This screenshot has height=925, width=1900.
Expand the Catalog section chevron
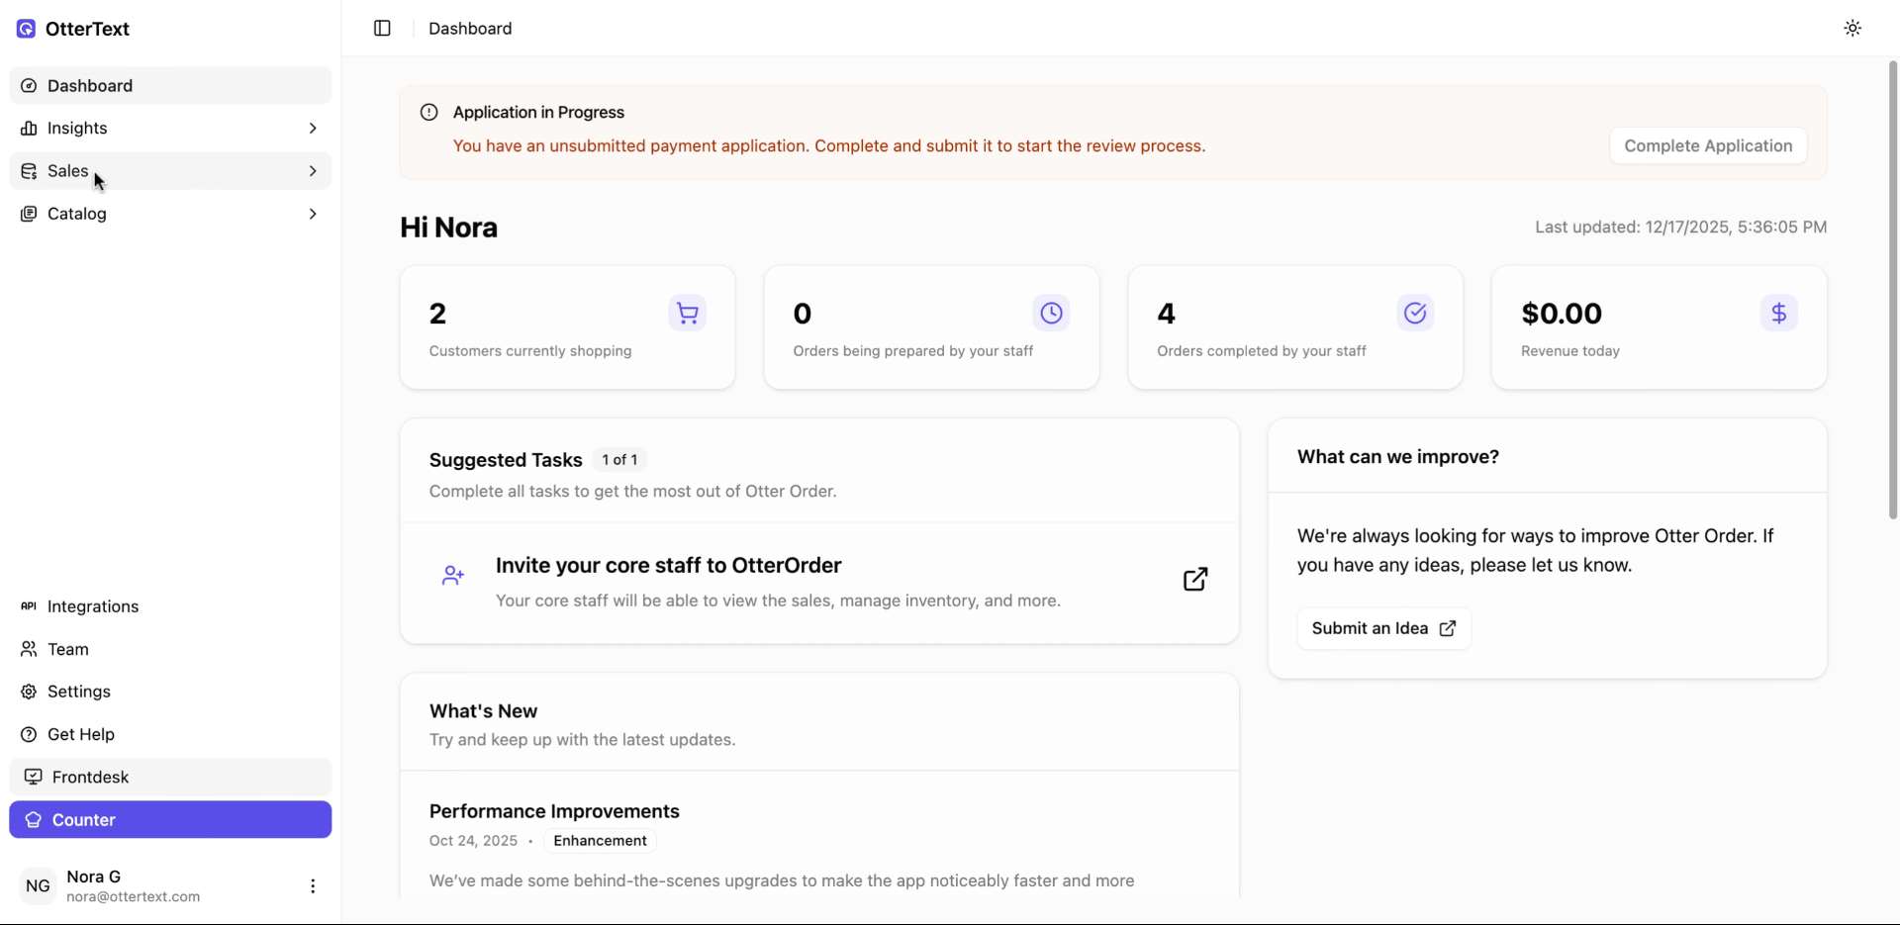[313, 214]
